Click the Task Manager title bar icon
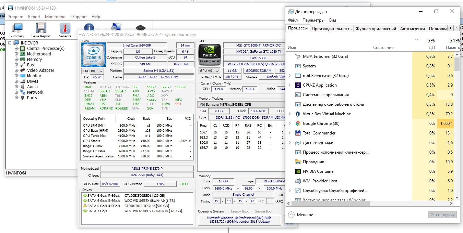This screenshot has height=233, width=463. (291, 11)
